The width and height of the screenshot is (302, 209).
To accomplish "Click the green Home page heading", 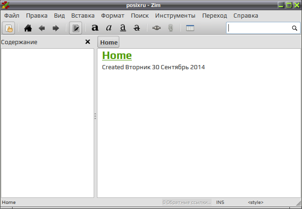I will [117, 55].
